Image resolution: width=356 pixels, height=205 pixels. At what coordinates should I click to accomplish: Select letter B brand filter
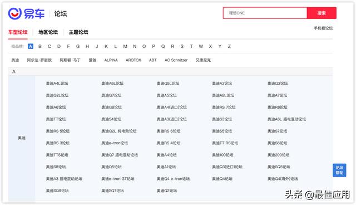(x=40, y=46)
